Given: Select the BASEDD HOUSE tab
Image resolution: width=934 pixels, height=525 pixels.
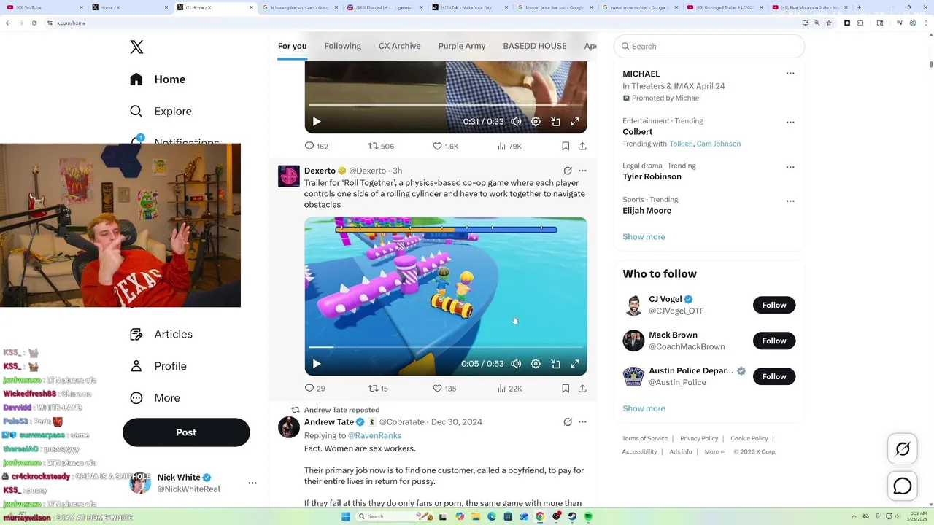Looking at the screenshot, I should click(x=535, y=46).
